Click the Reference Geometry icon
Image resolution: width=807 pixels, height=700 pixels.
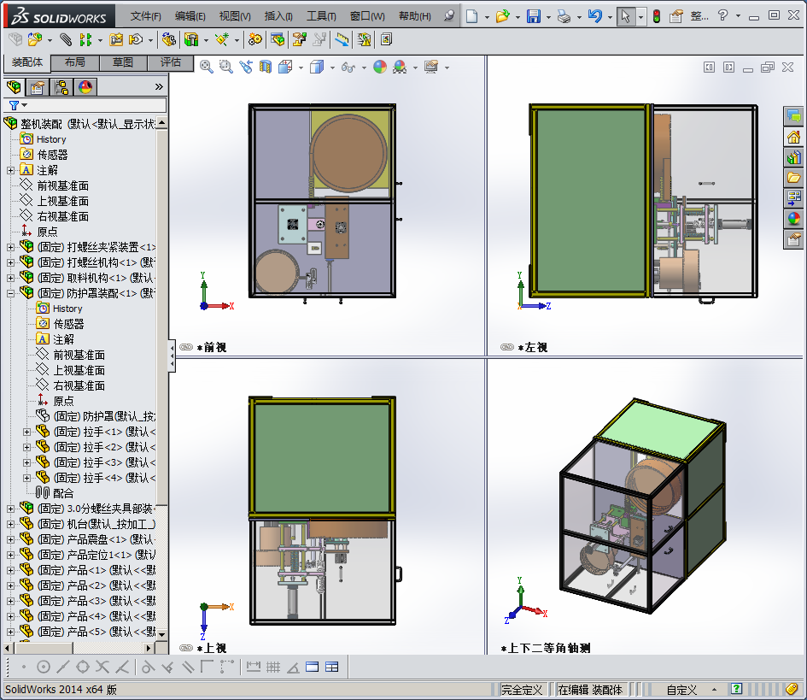point(222,39)
